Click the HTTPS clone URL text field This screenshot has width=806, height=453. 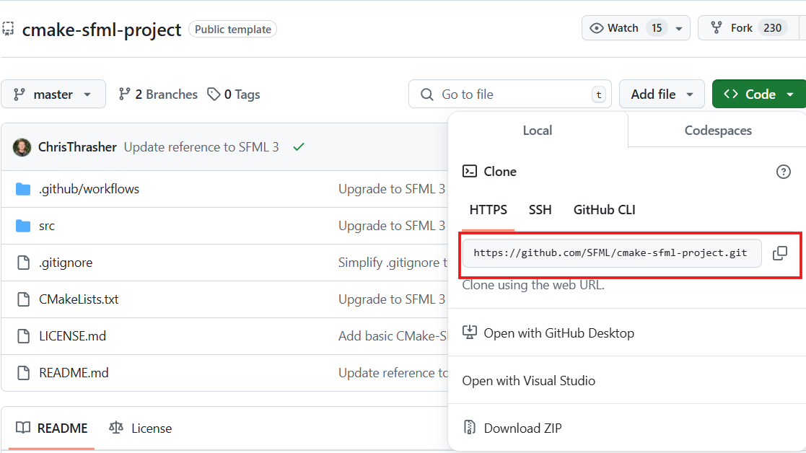click(x=612, y=252)
